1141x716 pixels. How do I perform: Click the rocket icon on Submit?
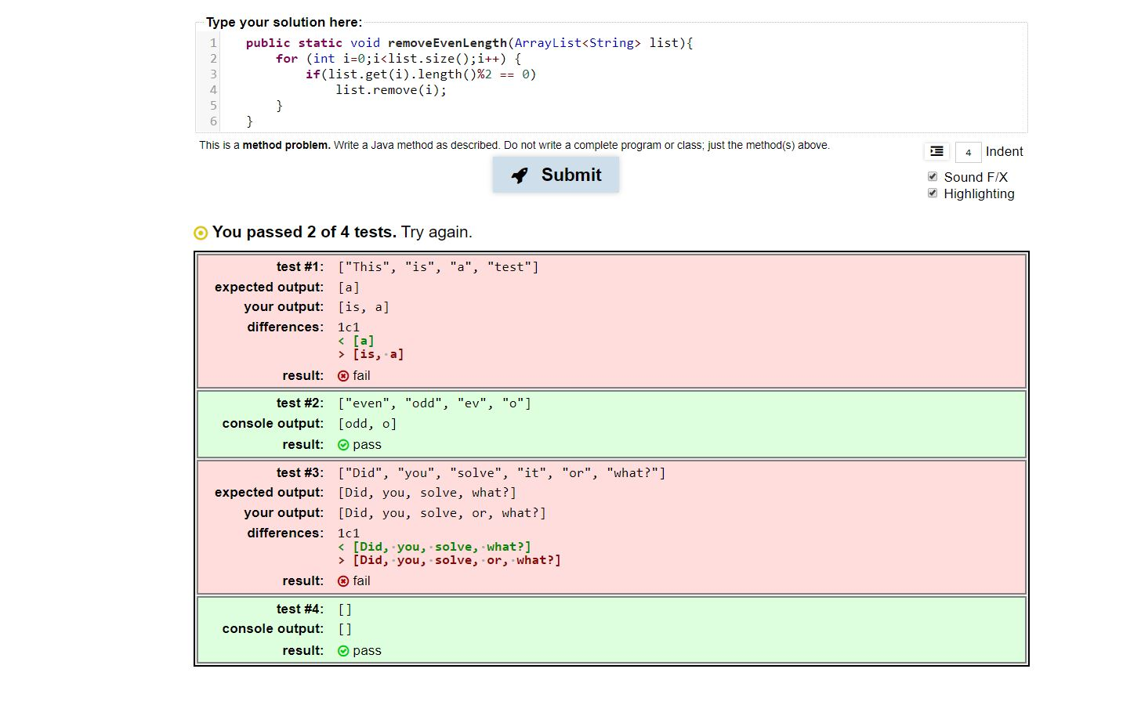[520, 175]
